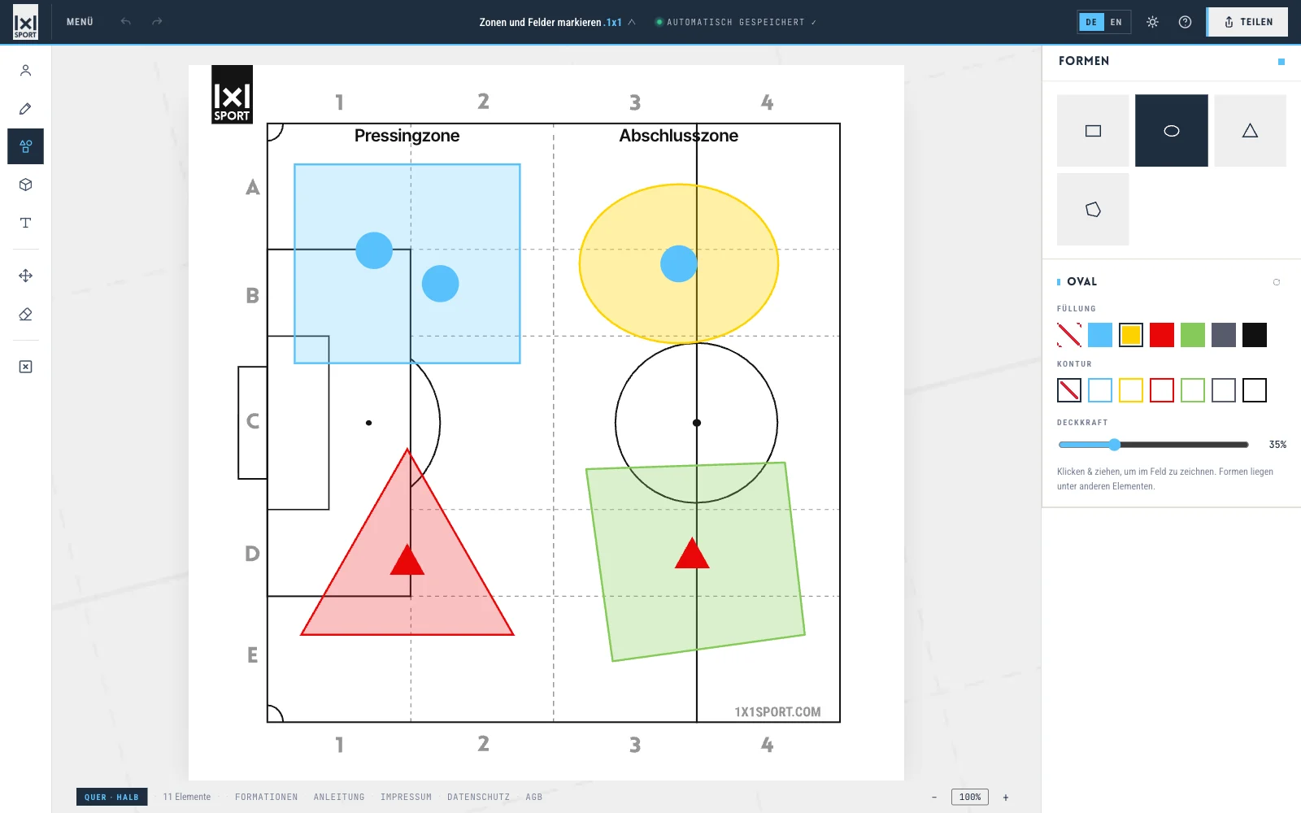Toggle light/dark theme sun icon
Image resolution: width=1301 pixels, height=813 pixels.
click(x=1152, y=22)
